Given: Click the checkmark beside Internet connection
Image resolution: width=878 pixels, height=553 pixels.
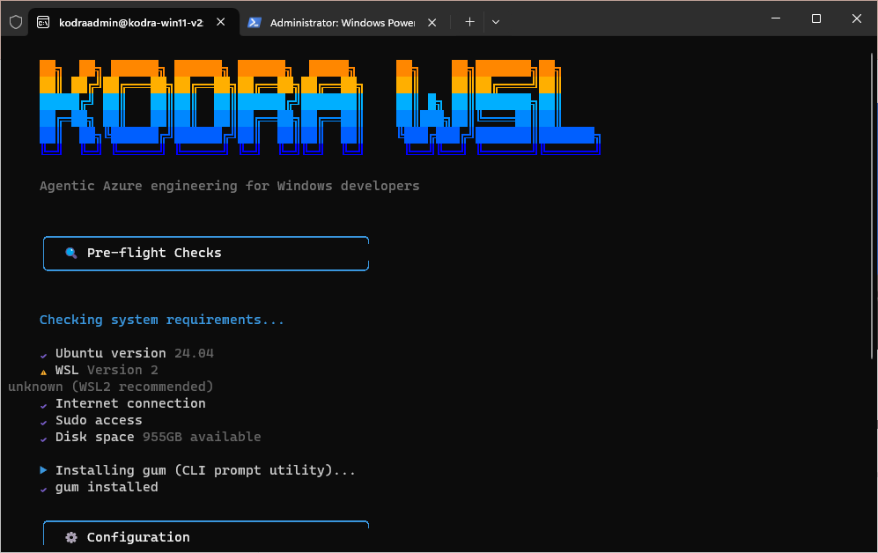Looking at the screenshot, I should [43, 403].
